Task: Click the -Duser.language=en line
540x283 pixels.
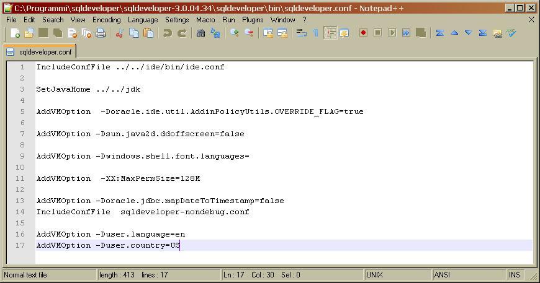Action: point(111,234)
